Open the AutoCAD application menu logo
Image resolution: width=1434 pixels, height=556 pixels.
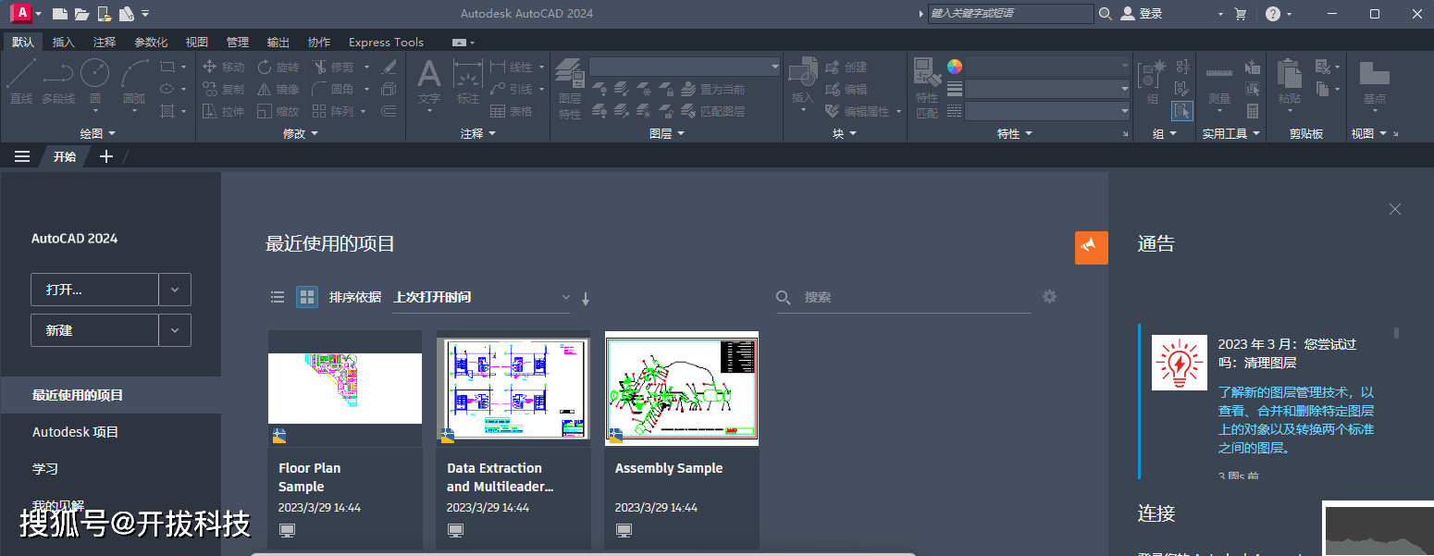pyautogui.click(x=19, y=13)
